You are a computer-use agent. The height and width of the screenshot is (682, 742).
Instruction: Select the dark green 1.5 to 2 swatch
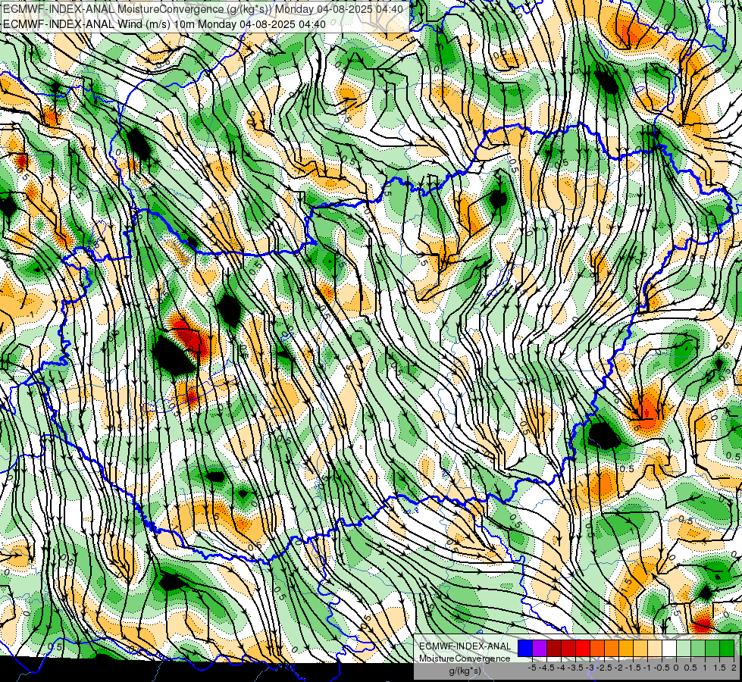[x=727, y=648]
